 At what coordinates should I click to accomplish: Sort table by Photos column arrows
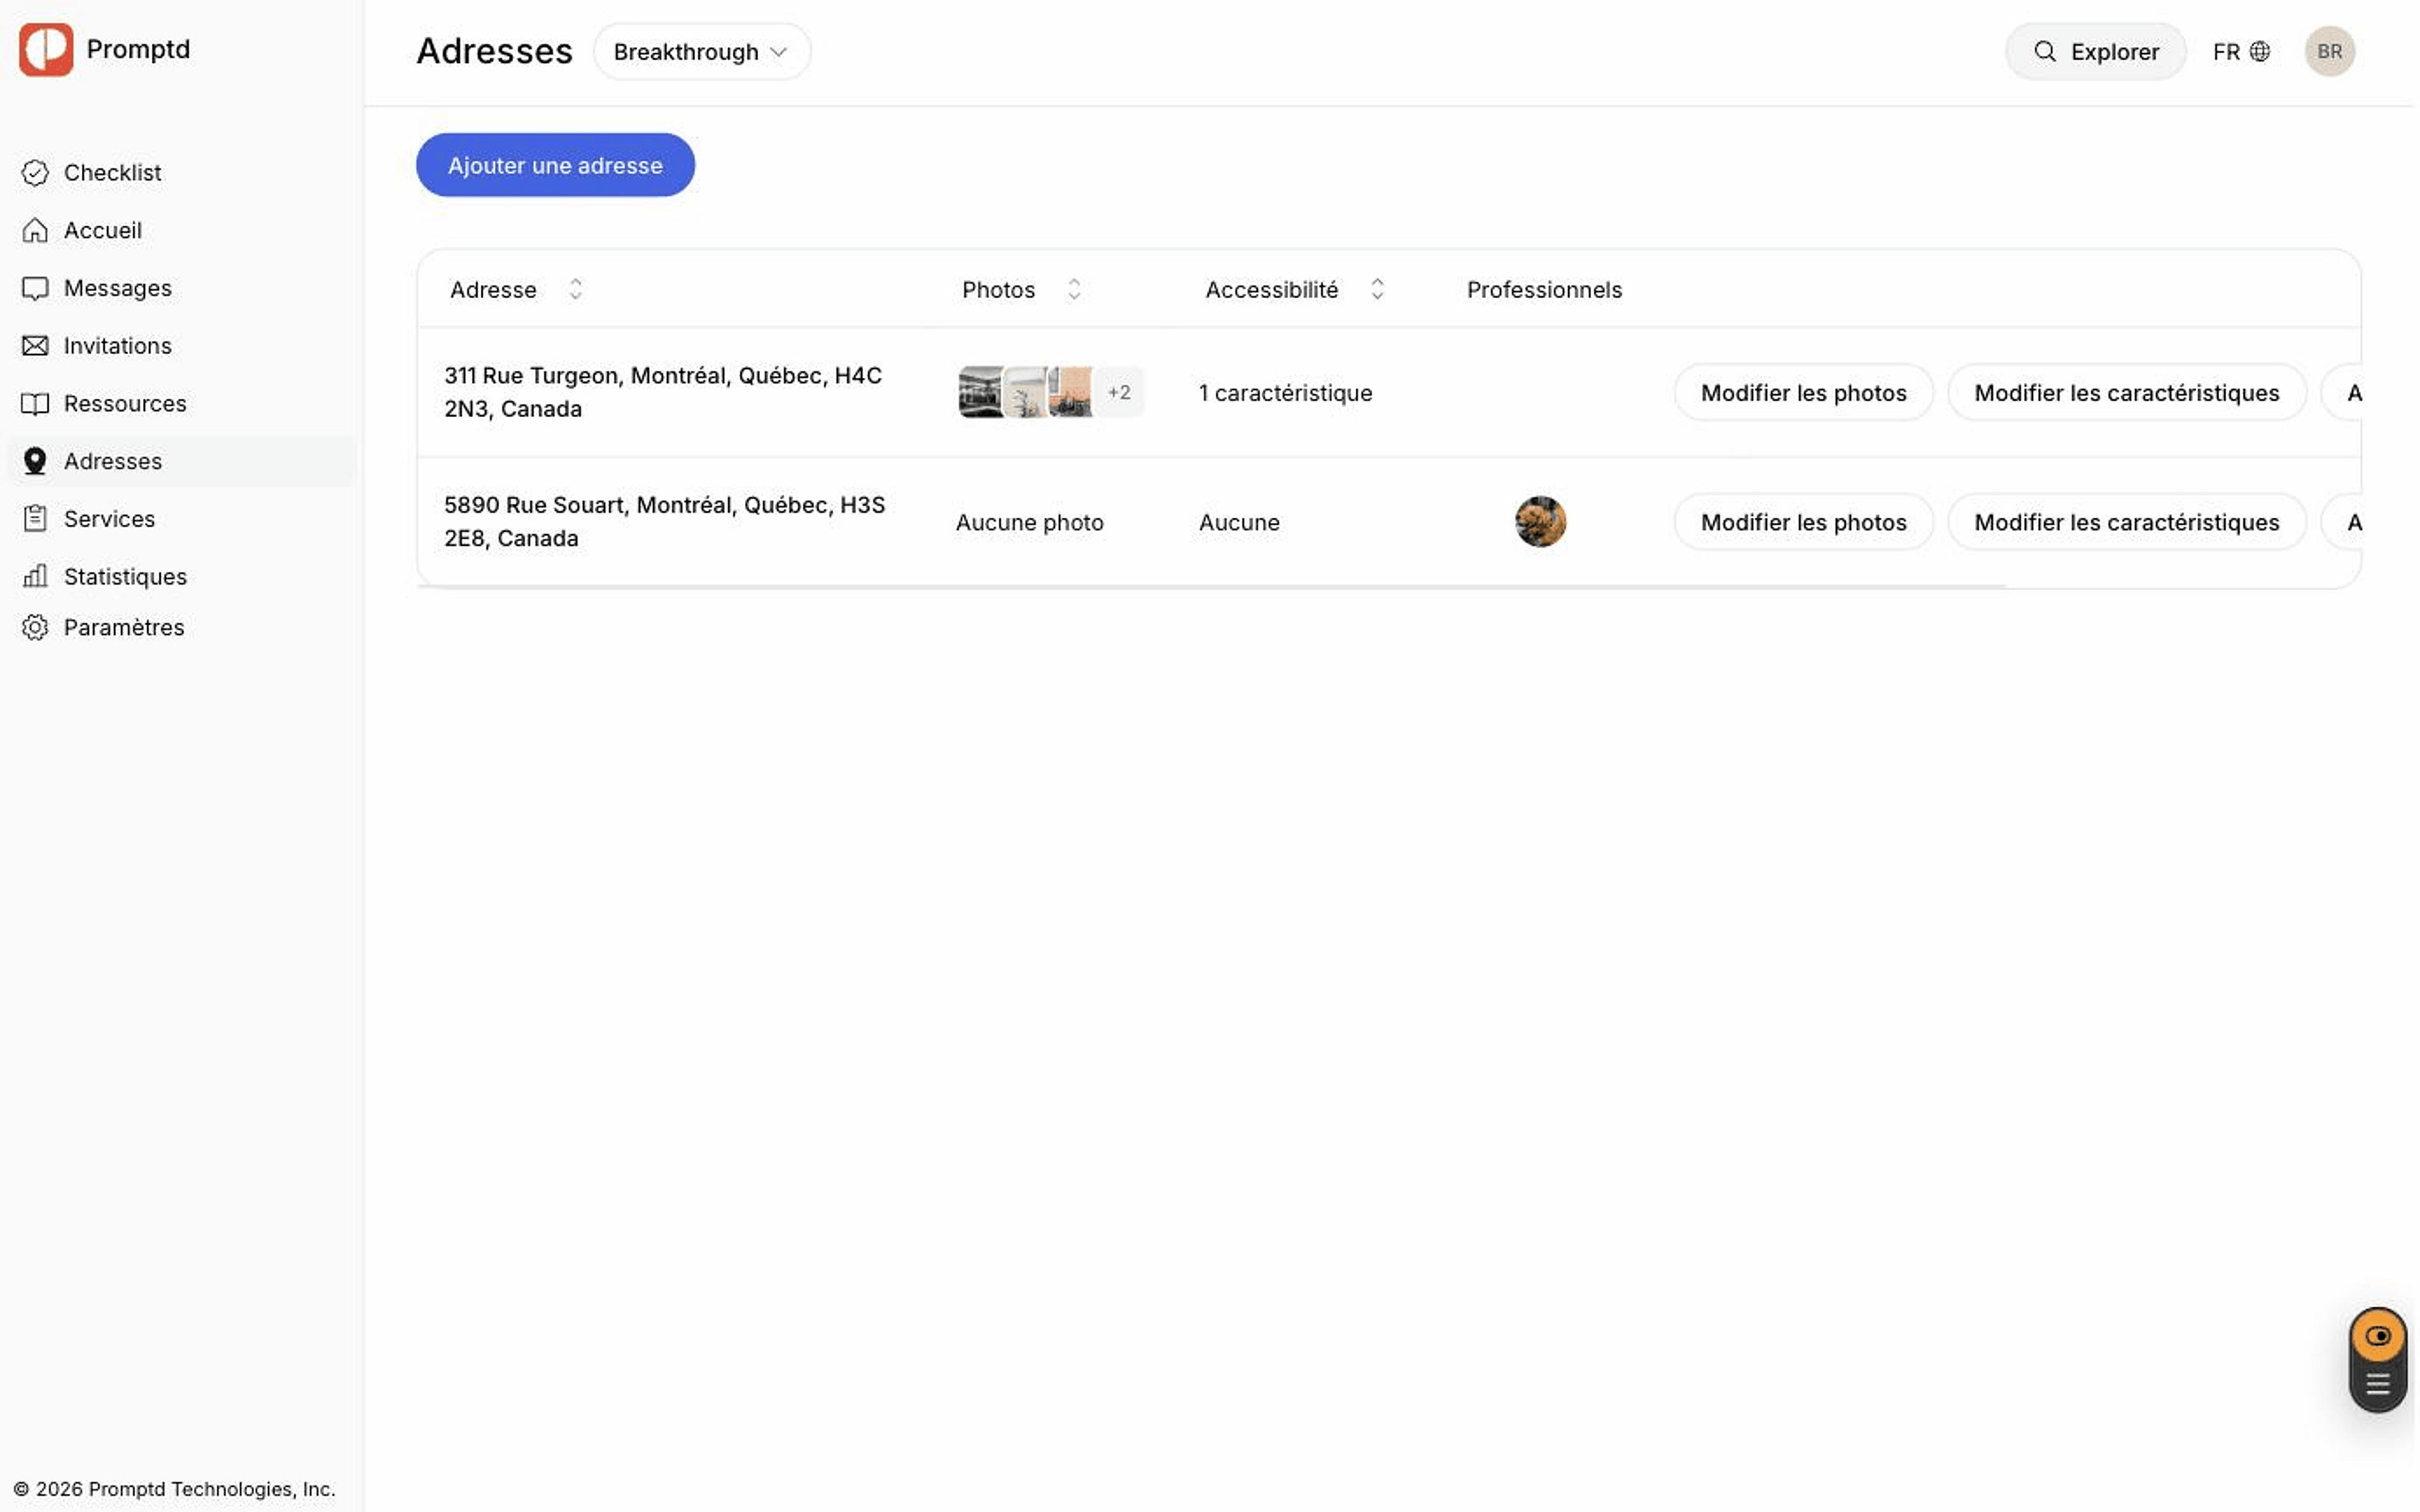tap(1075, 290)
